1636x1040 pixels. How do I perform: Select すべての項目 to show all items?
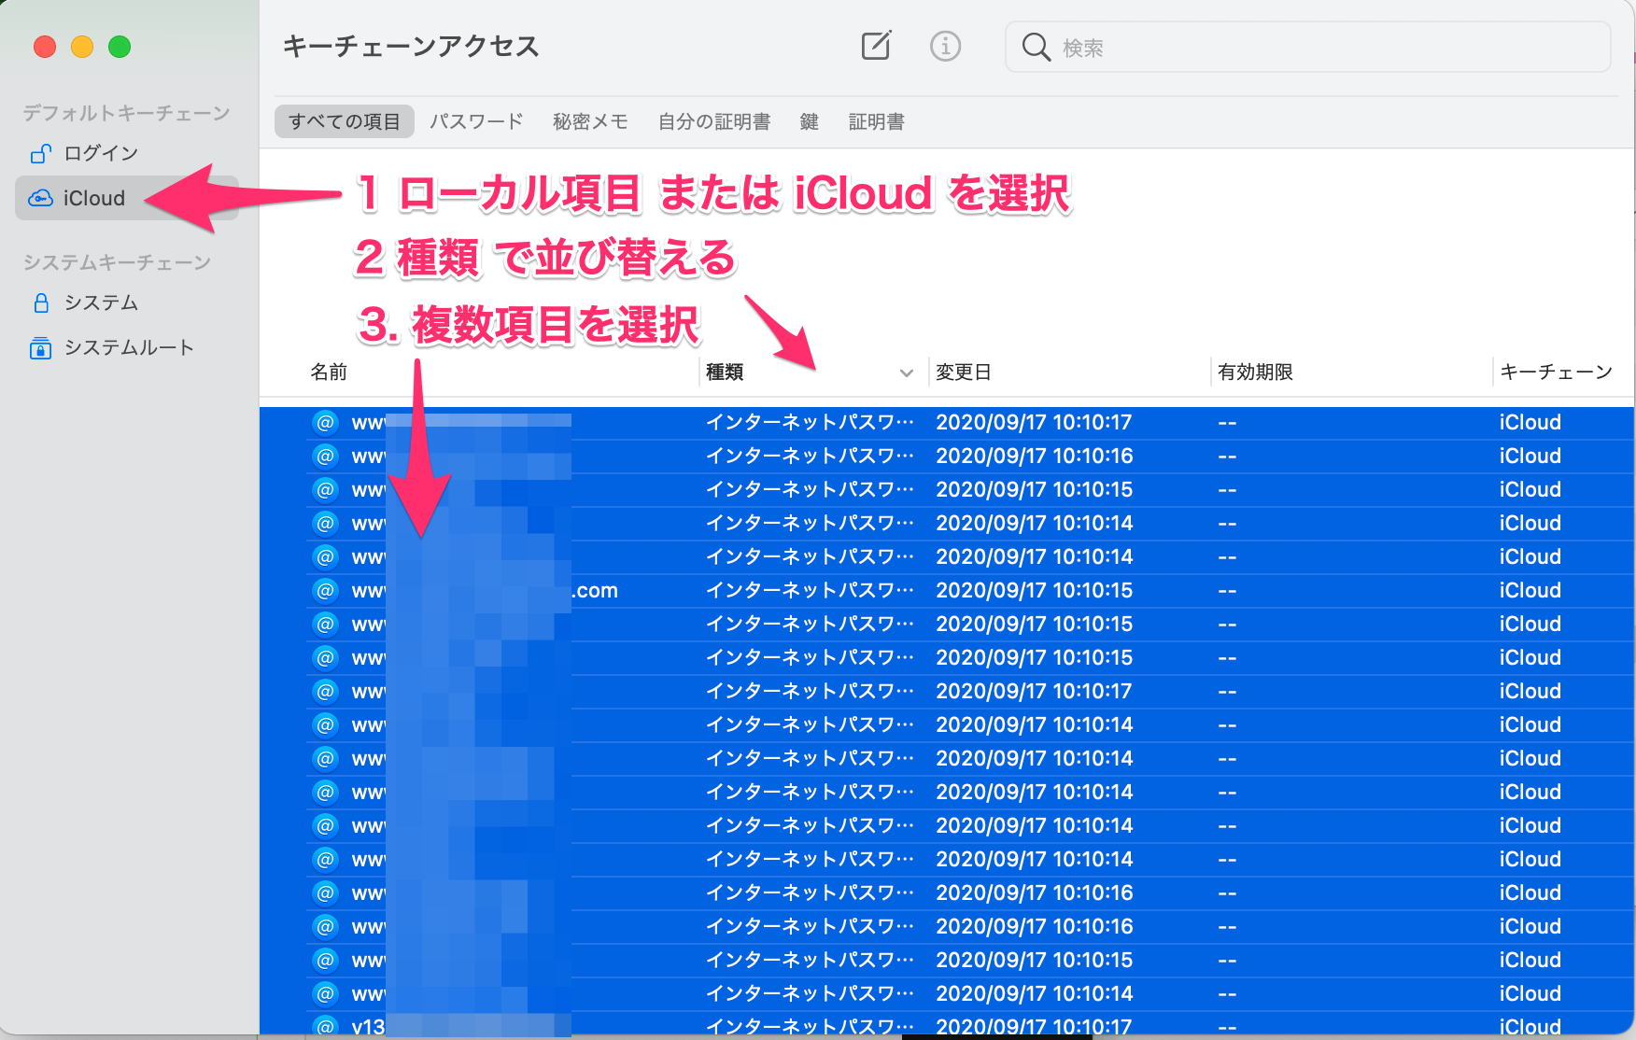coord(344,120)
